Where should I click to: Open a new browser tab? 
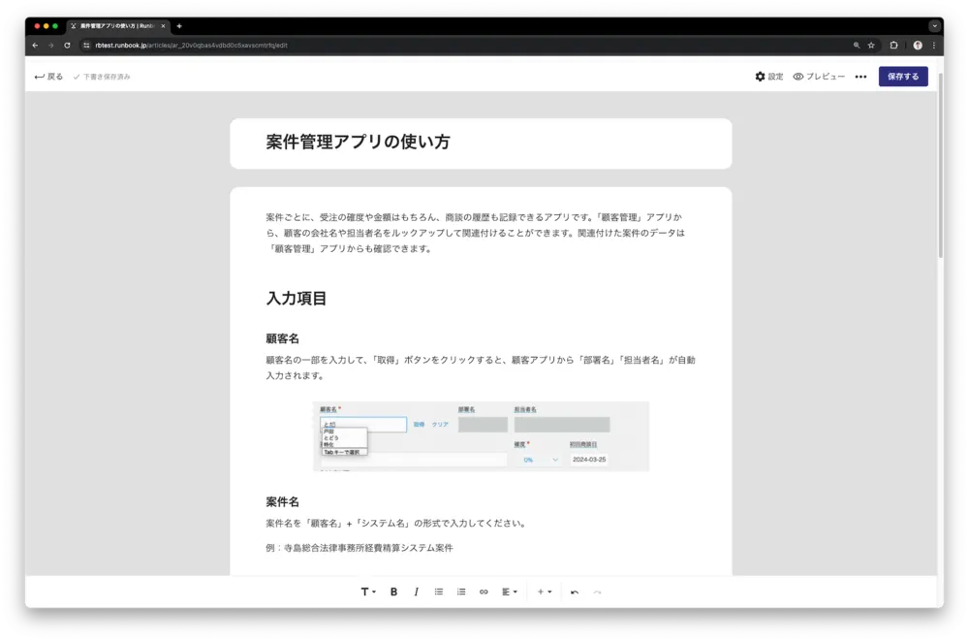point(179,26)
